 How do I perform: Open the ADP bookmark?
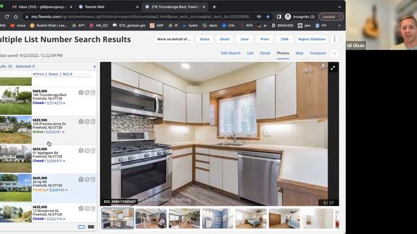156,25
